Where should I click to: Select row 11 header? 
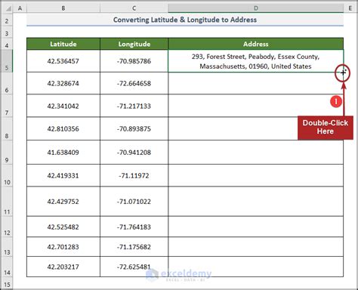[7, 202]
